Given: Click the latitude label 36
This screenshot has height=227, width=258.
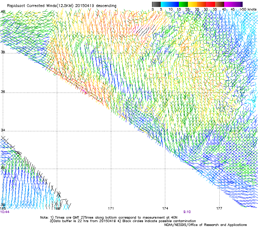Looking at the screenshot, I should [x=3, y=91].
